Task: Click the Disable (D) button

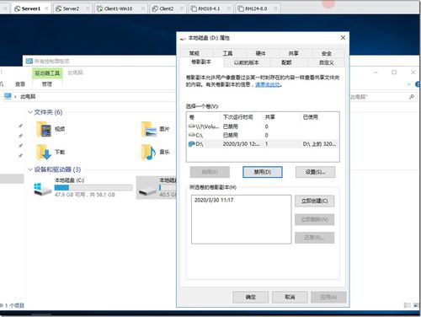Action: coord(263,172)
